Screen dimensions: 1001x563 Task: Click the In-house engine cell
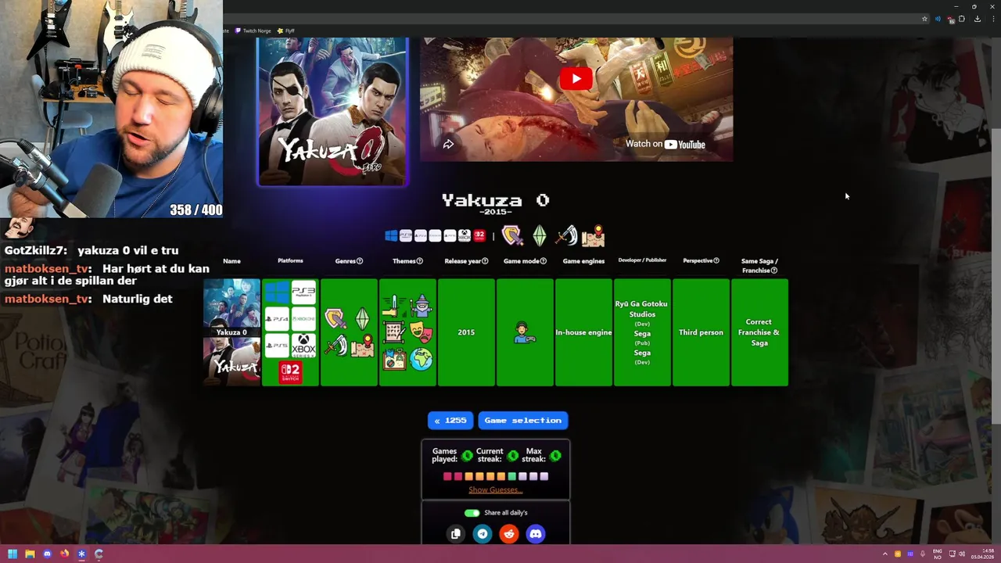coord(583,332)
